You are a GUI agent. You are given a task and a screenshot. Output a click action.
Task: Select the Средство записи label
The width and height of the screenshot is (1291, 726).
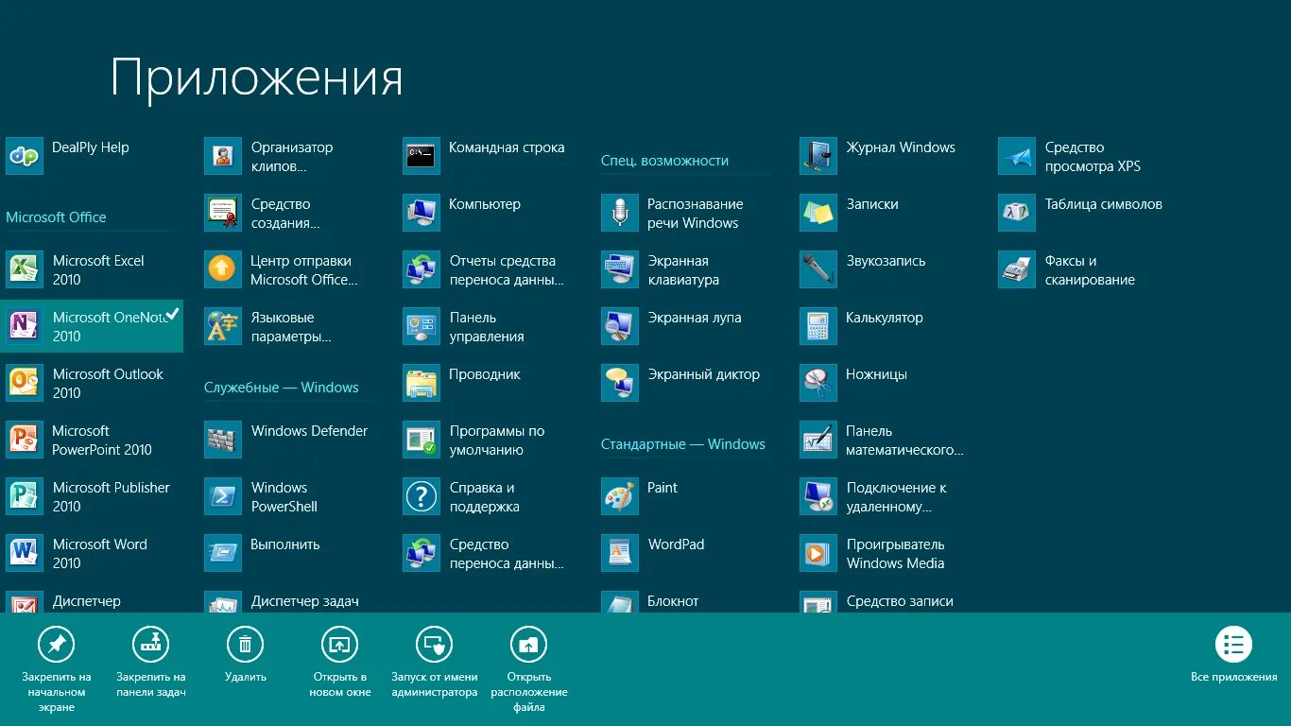click(900, 601)
